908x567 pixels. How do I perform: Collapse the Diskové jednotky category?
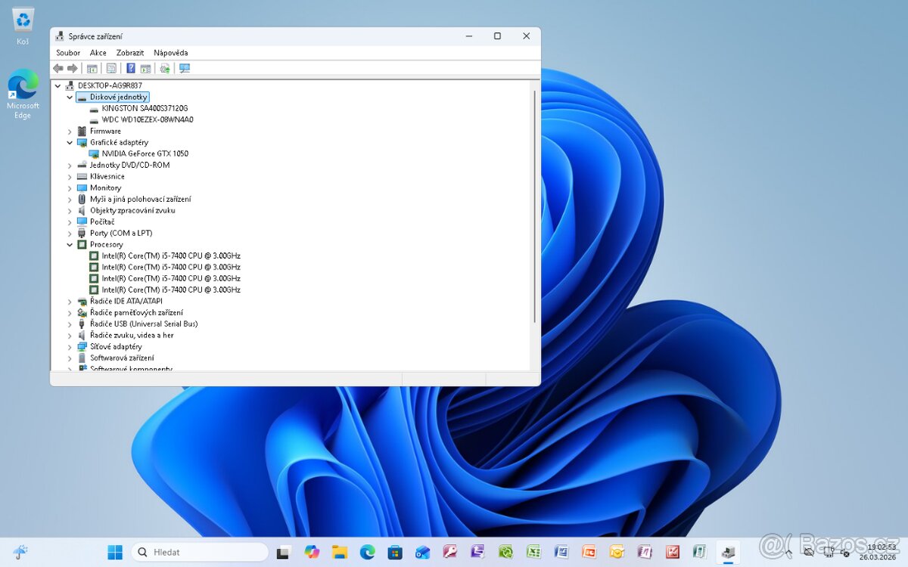click(x=70, y=98)
